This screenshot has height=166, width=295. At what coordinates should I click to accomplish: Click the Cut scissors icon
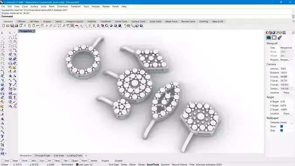25,26
